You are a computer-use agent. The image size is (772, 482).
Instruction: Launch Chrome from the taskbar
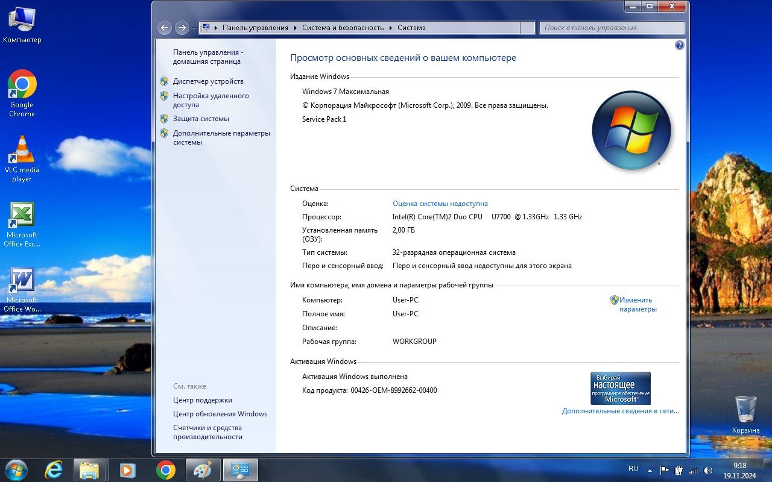165,470
